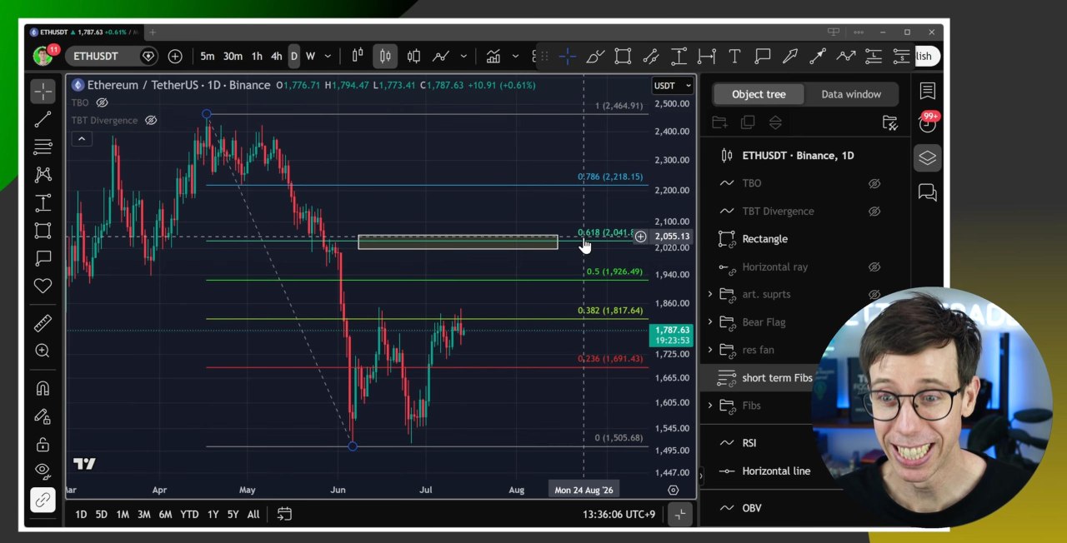Select the OBV item in object tree
Image resolution: width=1067 pixels, height=543 pixels.
coord(752,508)
